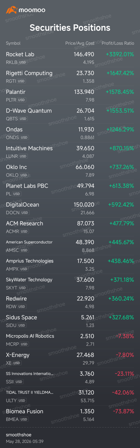The width and height of the screenshot is (140, 448).
Task: Open the Rigetti Computing position
Action: (70, 77)
